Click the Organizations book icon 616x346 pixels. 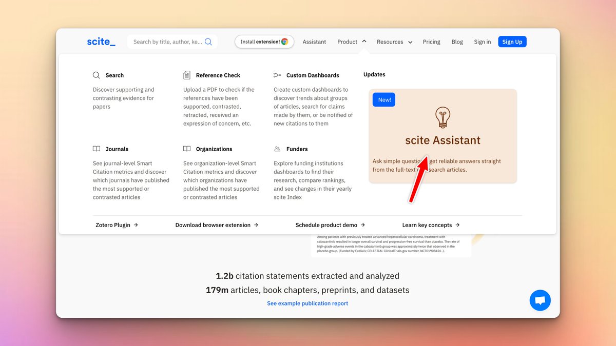pos(187,149)
